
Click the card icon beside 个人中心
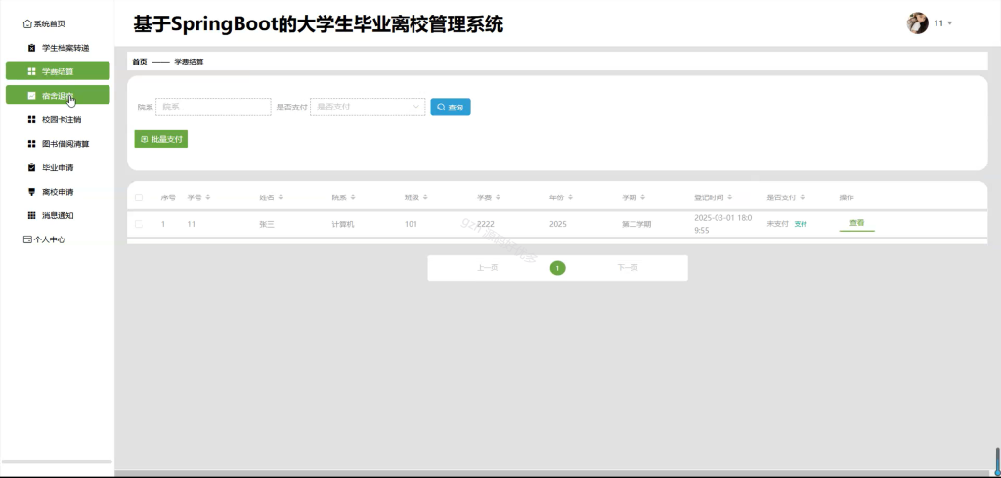coord(26,239)
